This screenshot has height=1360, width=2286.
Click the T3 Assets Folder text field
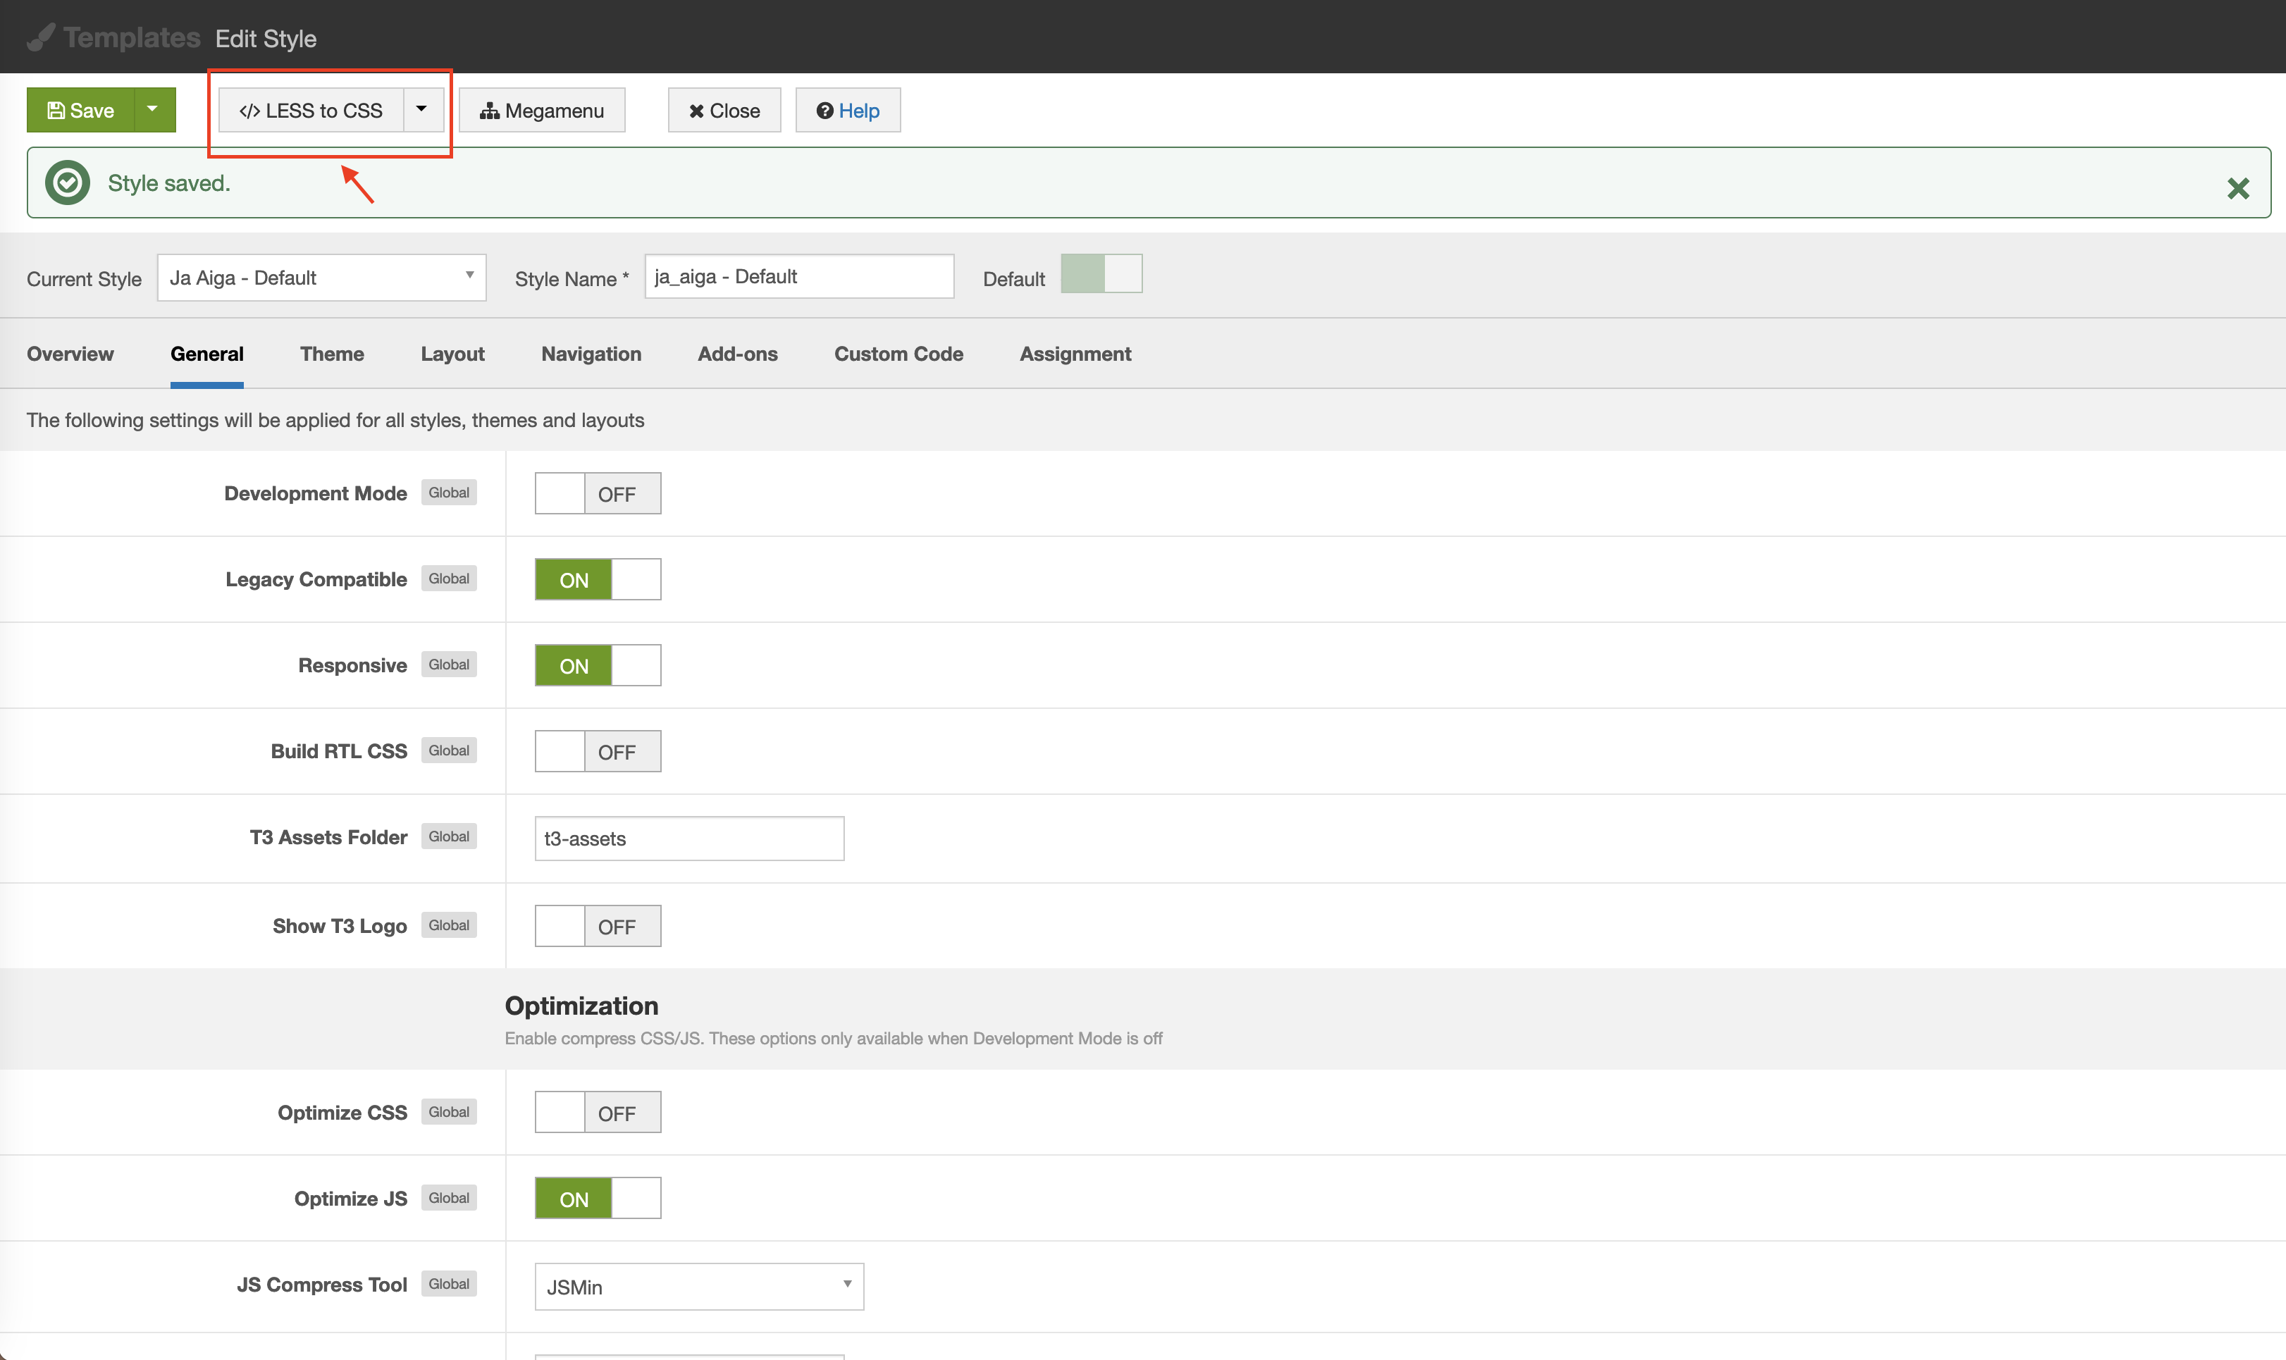pos(689,839)
